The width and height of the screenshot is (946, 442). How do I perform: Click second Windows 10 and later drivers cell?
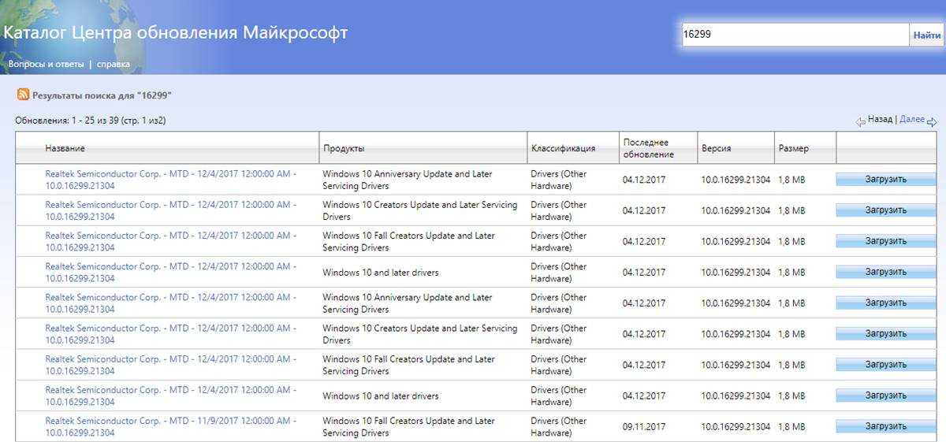click(381, 396)
